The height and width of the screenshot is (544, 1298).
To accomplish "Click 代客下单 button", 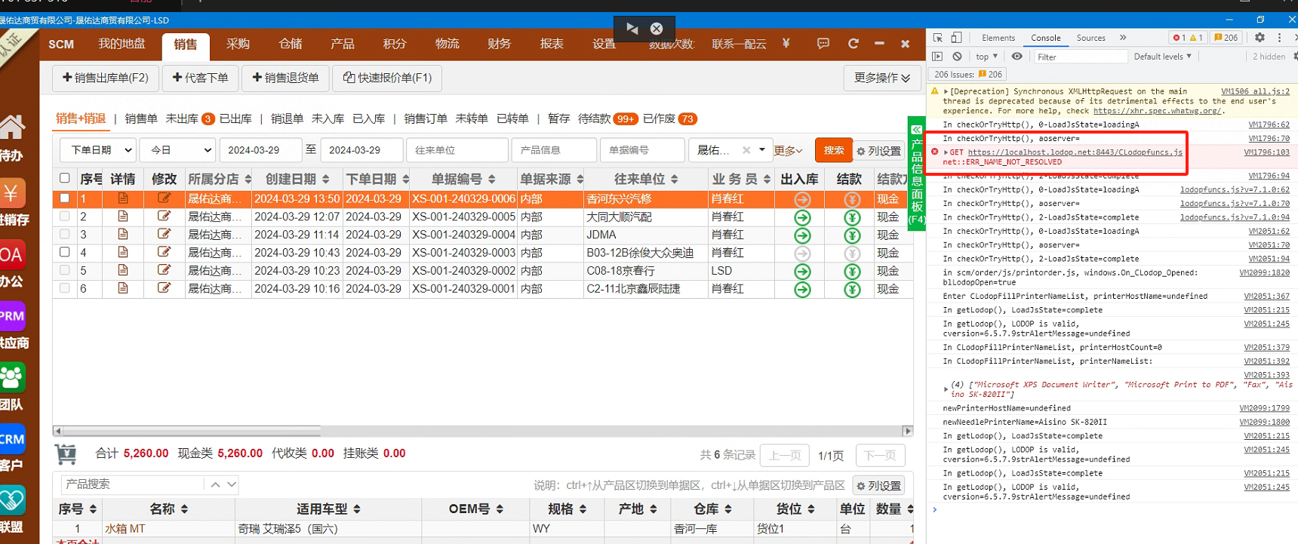I will click(201, 78).
